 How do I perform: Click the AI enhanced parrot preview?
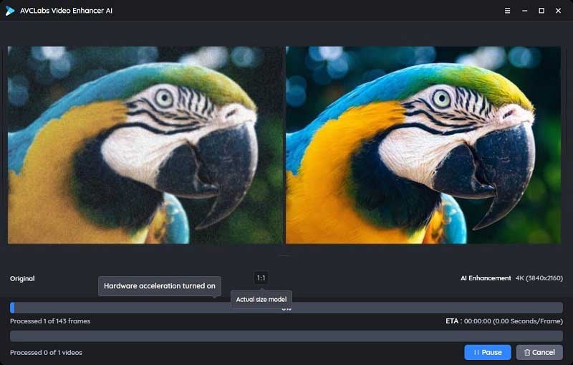click(x=423, y=145)
